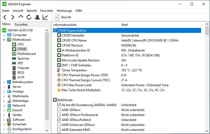Toggle the AMD 3DNowPrefetch checkbox
The image size is (210, 134).
pyautogui.click(x=59, y=120)
